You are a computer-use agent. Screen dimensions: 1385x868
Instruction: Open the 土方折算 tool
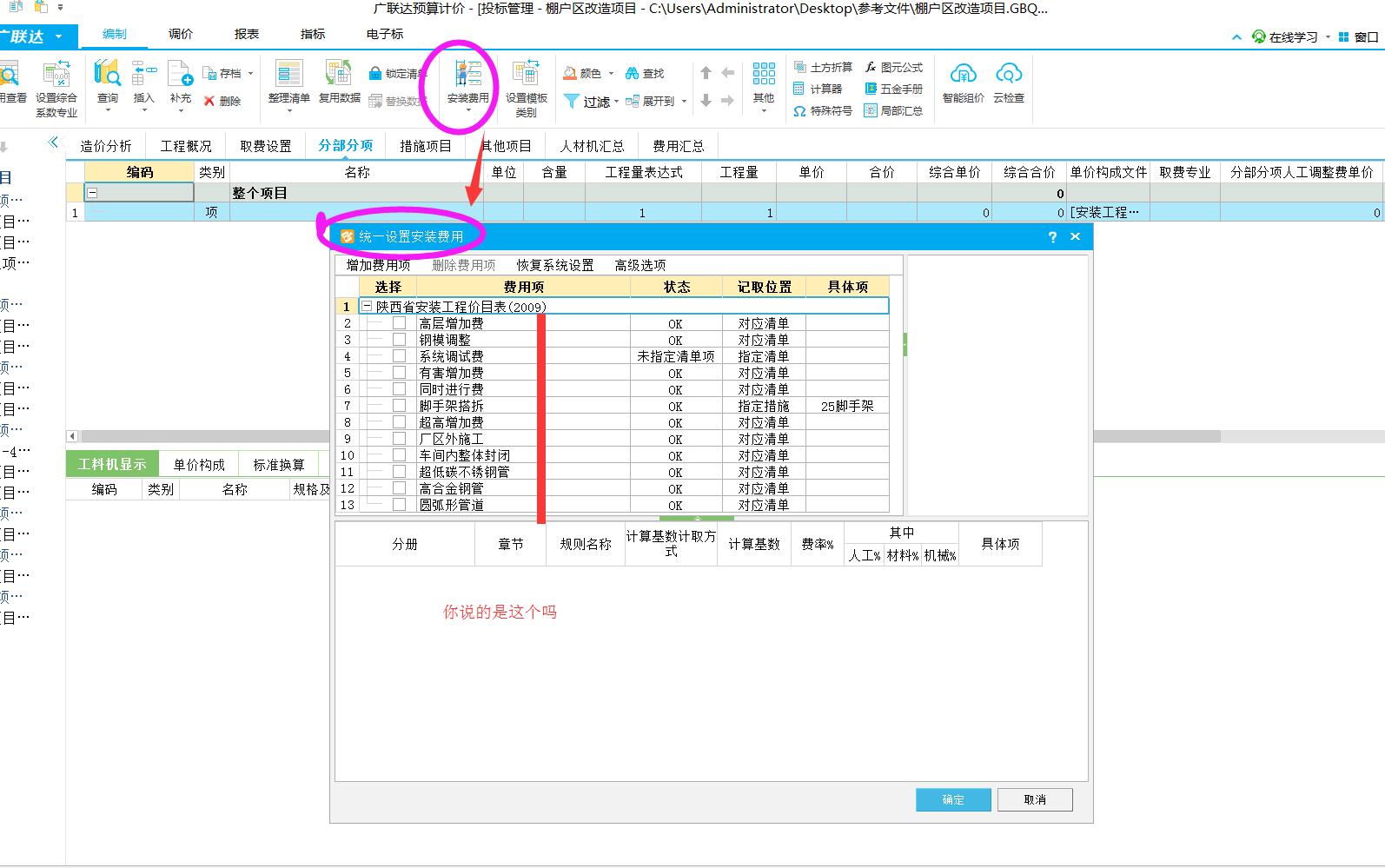coord(822,67)
